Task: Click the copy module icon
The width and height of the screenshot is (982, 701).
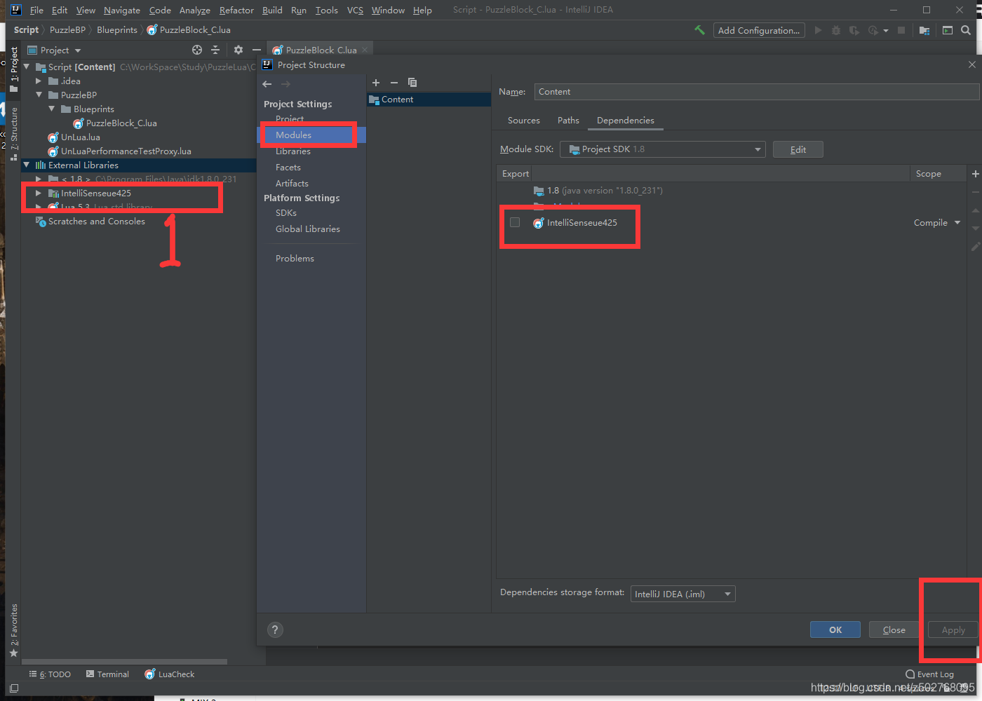Action: (x=412, y=83)
